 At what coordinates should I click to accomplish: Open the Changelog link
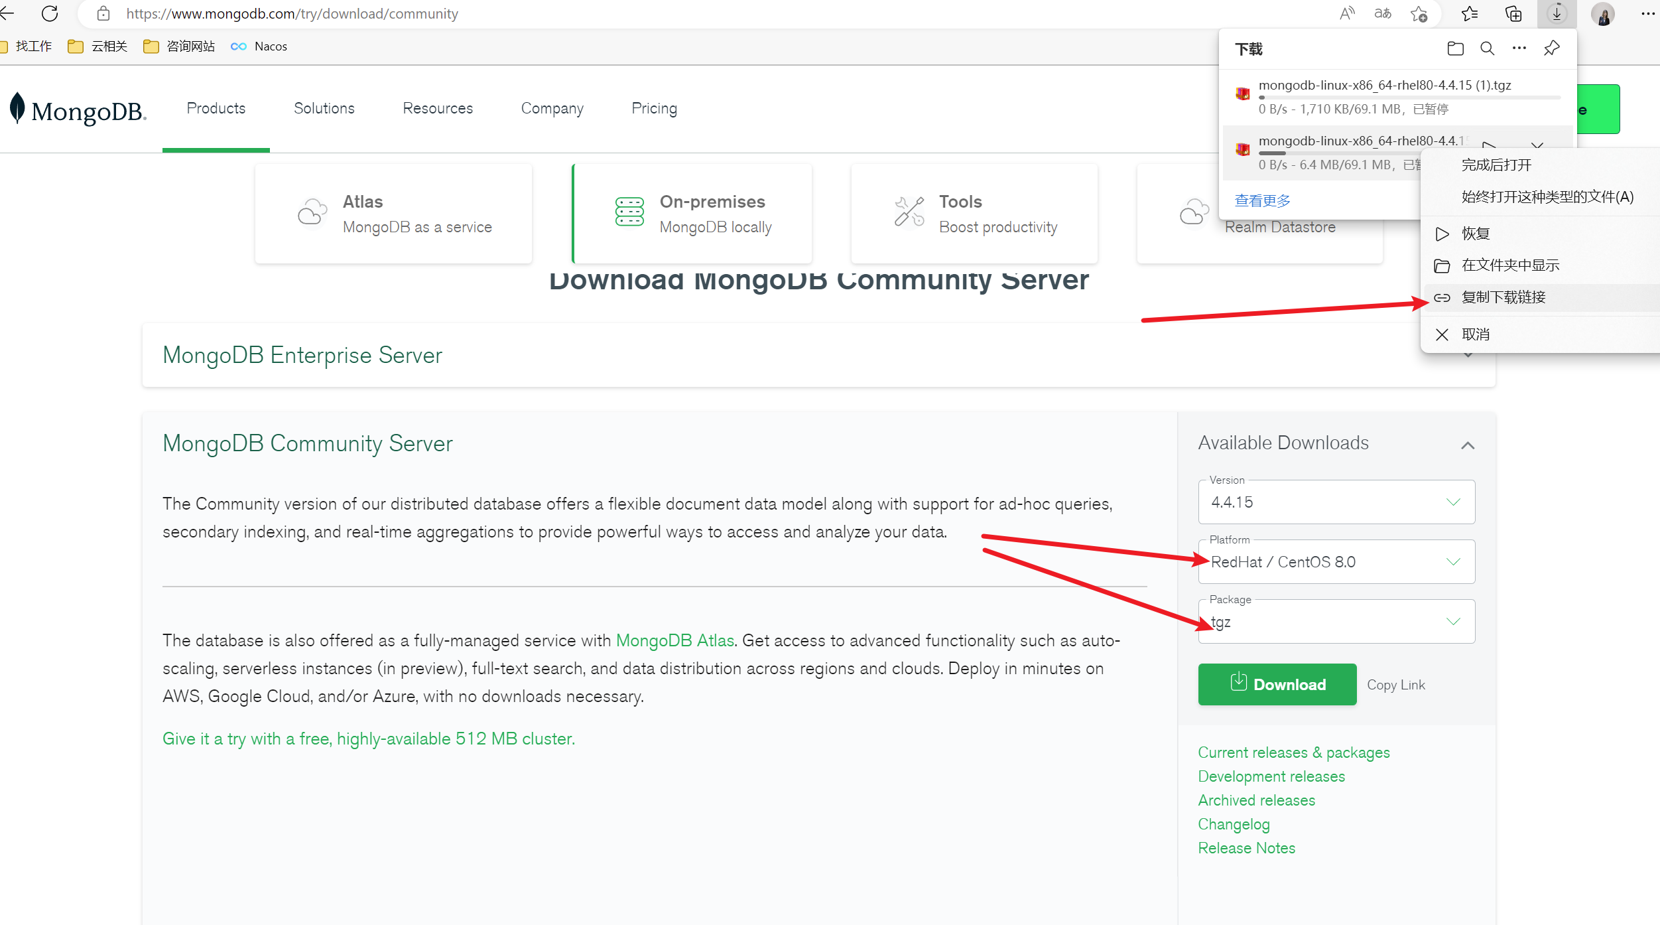(x=1234, y=824)
